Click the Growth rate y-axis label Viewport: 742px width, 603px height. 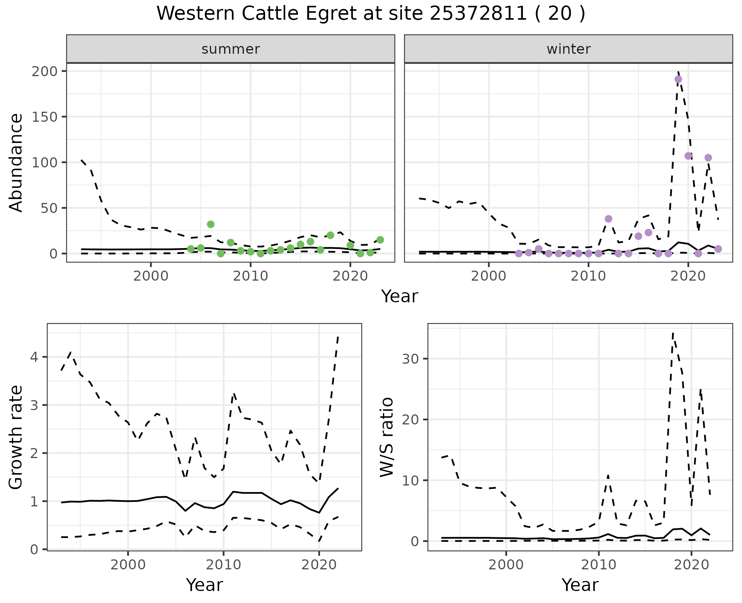pyautogui.click(x=16, y=437)
